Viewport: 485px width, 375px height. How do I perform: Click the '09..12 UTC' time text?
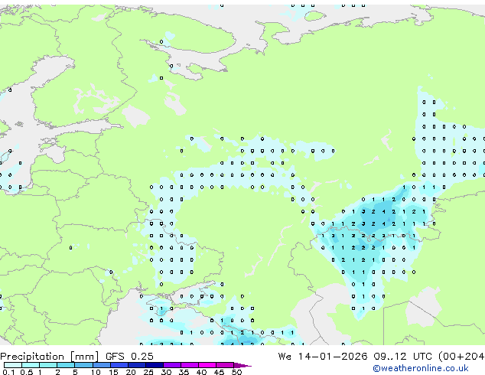(x=402, y=357)
